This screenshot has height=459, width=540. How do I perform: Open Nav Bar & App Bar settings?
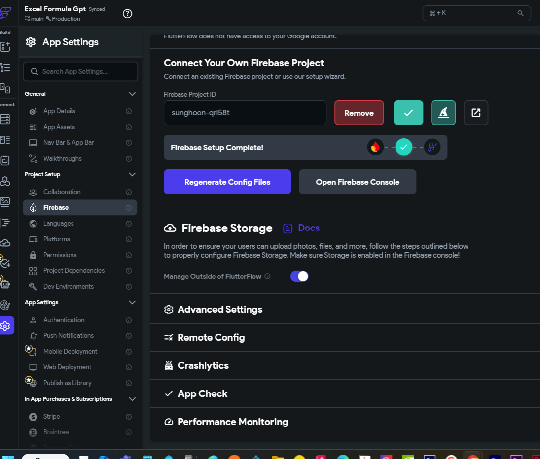[x=80, y=143]
